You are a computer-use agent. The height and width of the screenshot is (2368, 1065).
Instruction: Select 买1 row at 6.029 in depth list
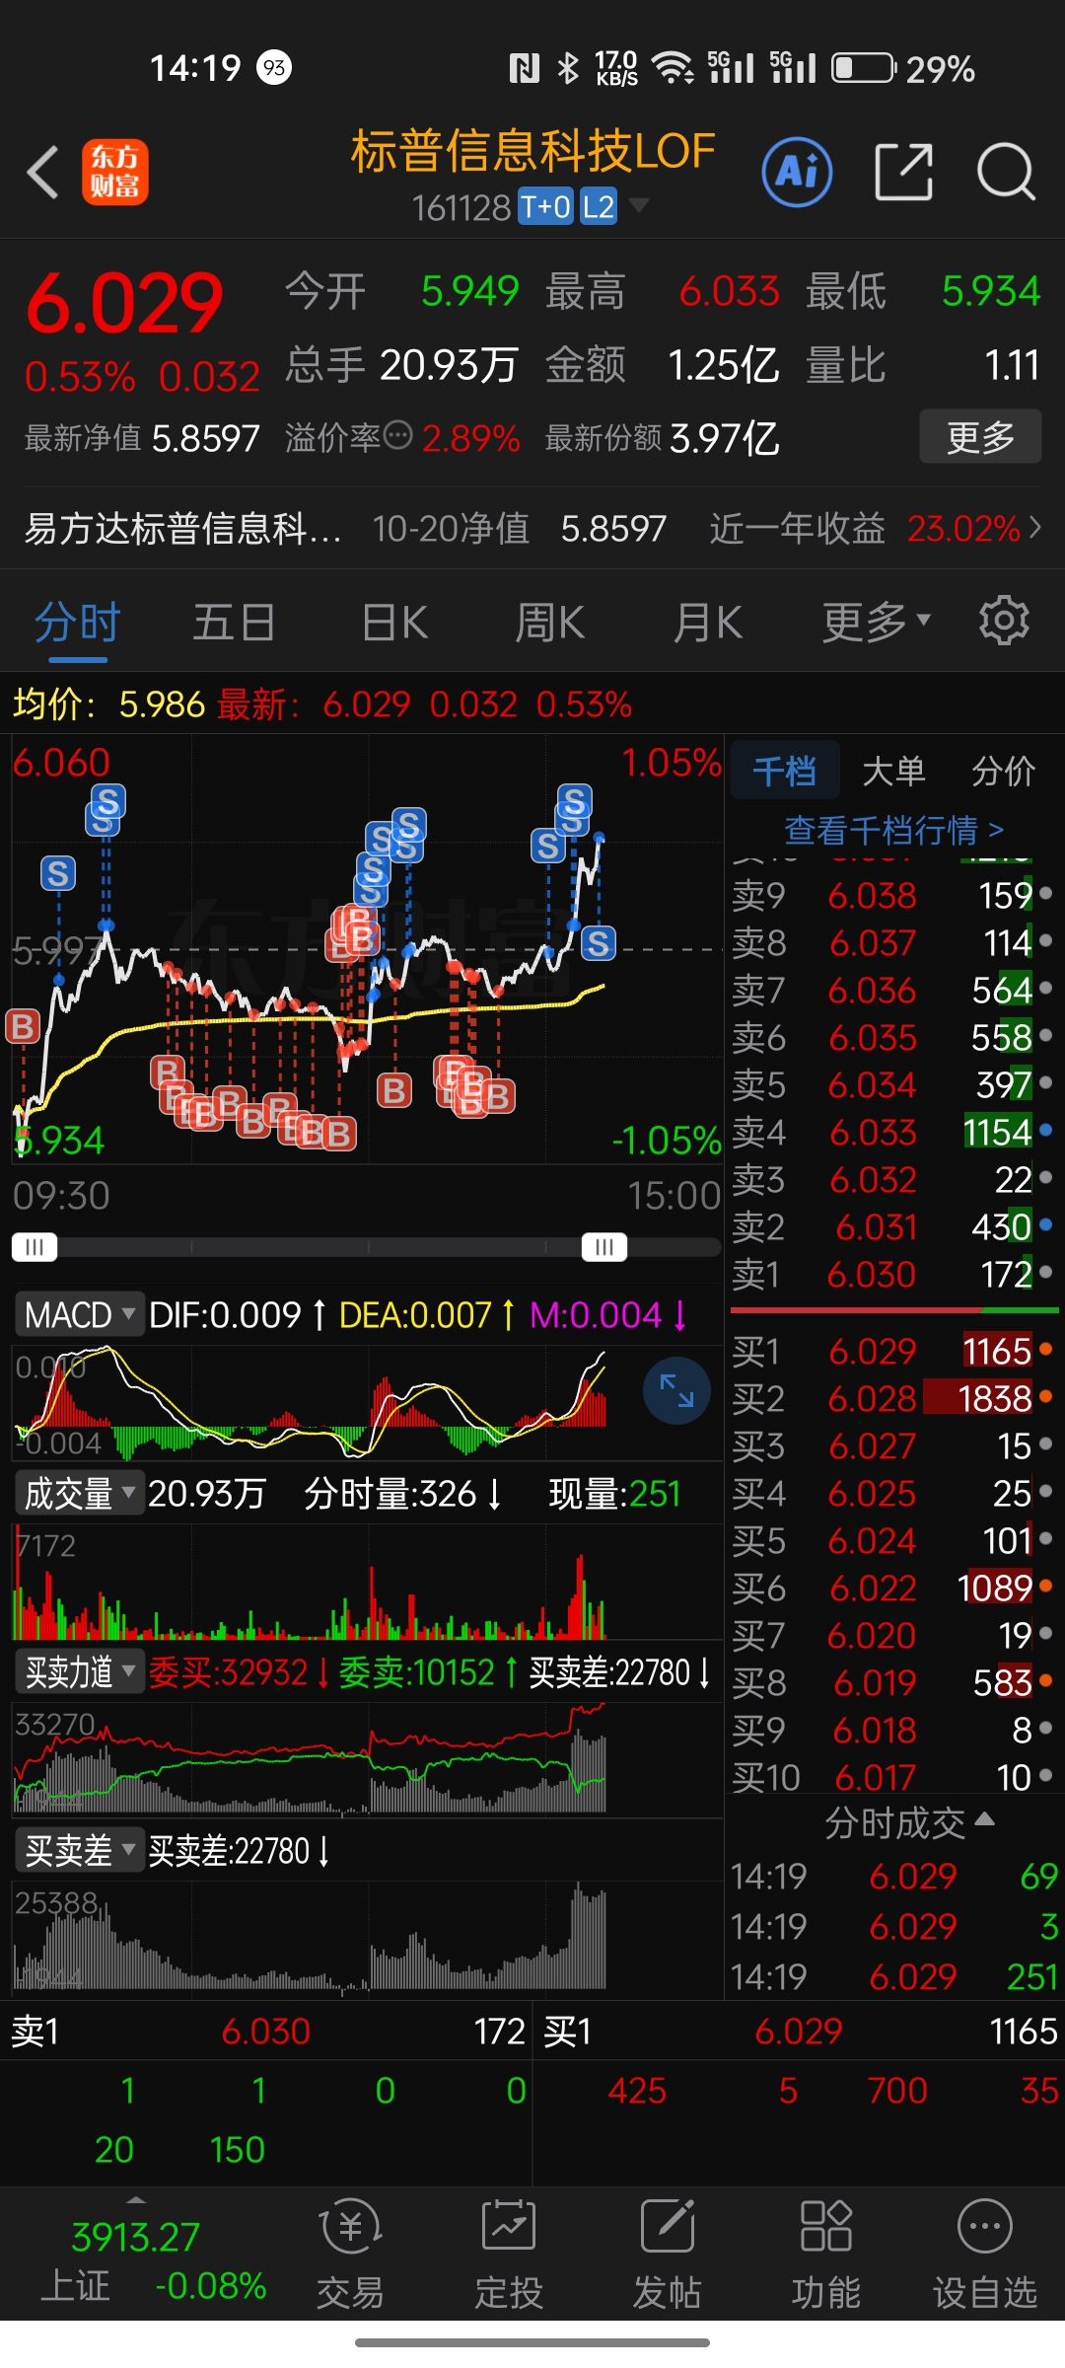click(x=893, y=1351)
